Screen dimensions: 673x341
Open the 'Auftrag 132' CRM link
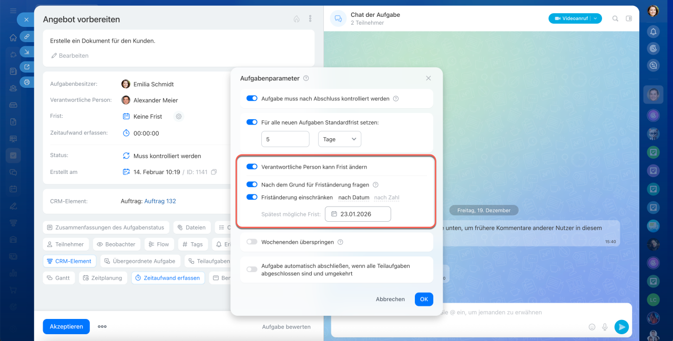160,201
